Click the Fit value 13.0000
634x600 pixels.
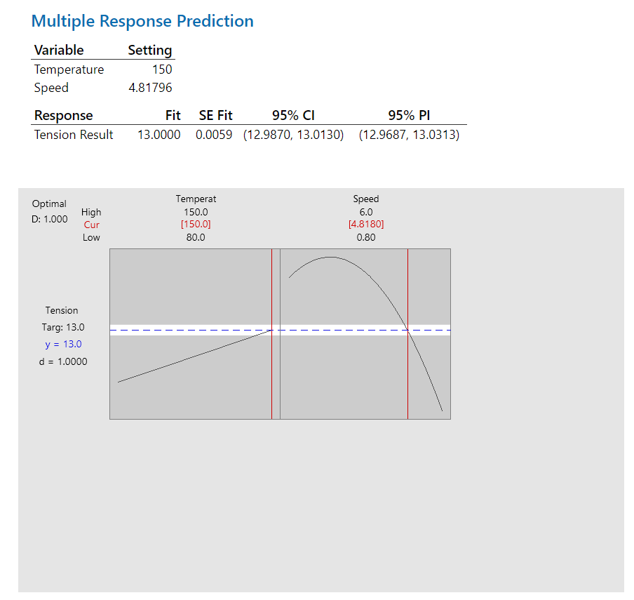pos(159,135)
